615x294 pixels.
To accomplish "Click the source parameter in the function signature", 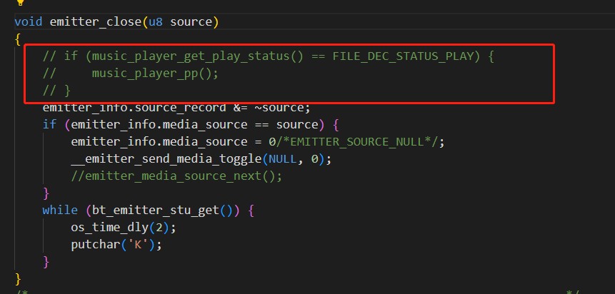I will point(191,21).
